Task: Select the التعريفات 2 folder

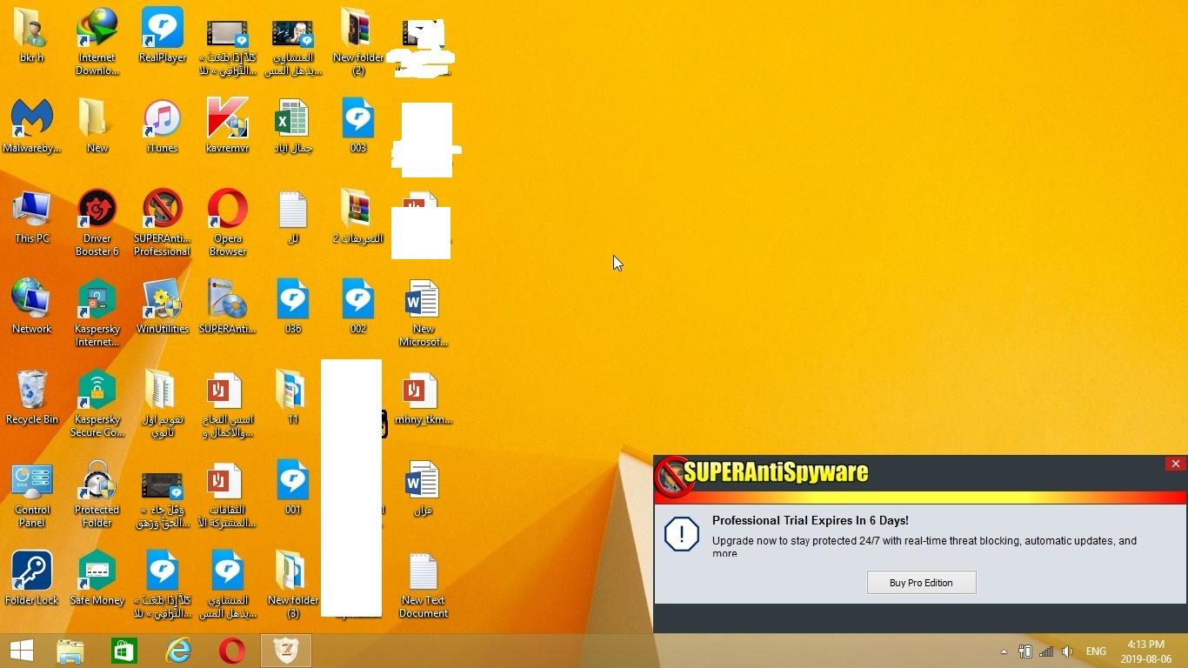Action: tap(357, 218)
